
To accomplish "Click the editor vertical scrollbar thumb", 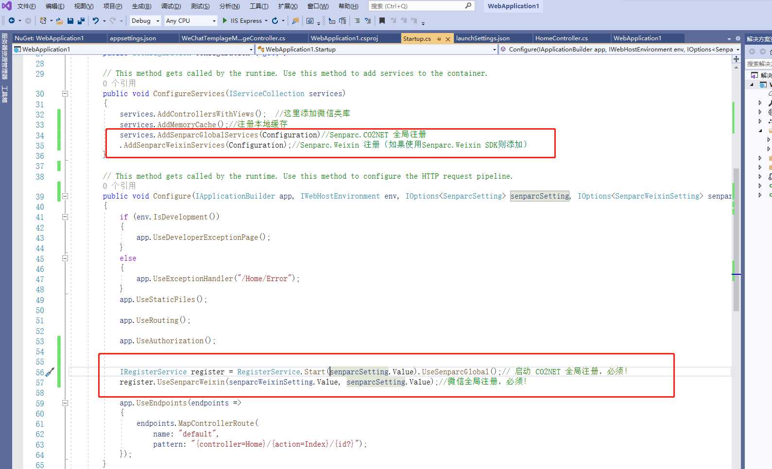I will (x=736, y=239).
